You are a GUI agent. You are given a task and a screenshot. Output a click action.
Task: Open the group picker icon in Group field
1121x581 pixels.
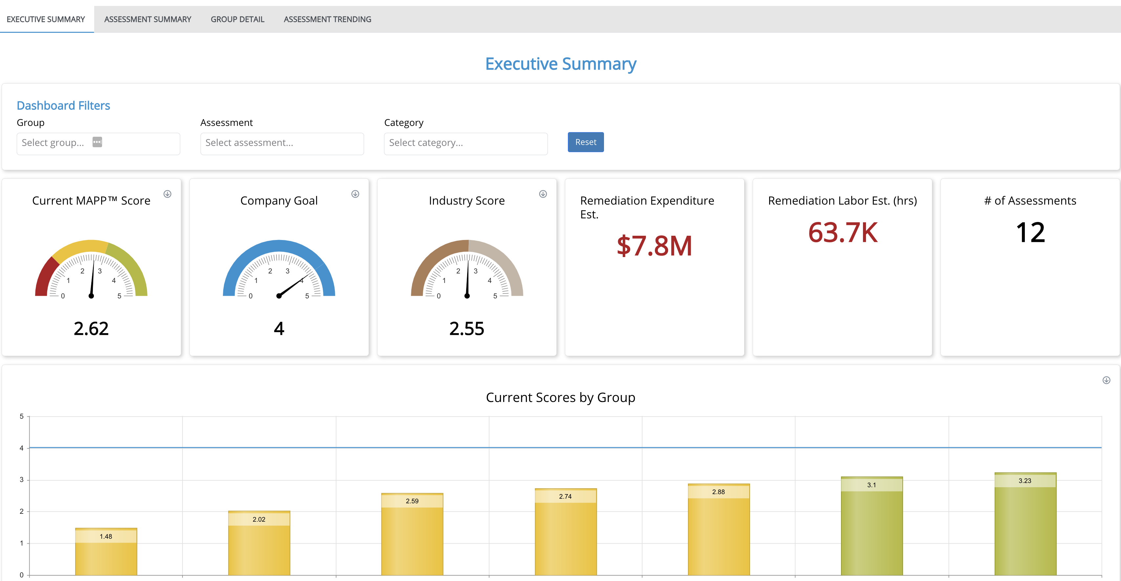click(x=97, y=142)
